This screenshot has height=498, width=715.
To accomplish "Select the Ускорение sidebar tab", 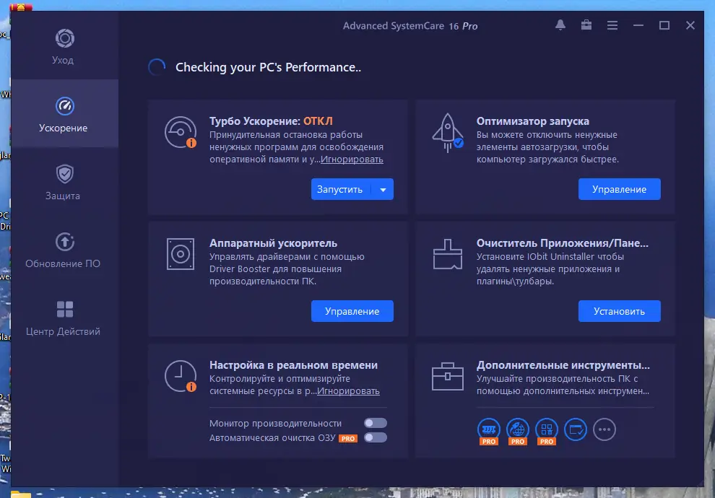I will click(x=64, y=113).
